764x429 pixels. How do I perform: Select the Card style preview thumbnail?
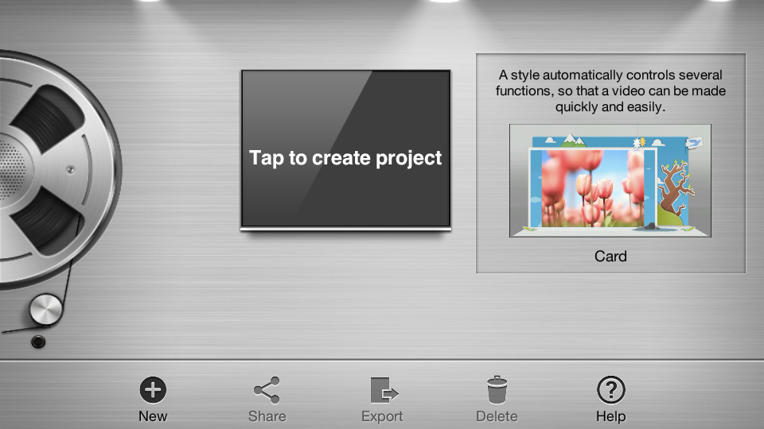pos(610,181)
